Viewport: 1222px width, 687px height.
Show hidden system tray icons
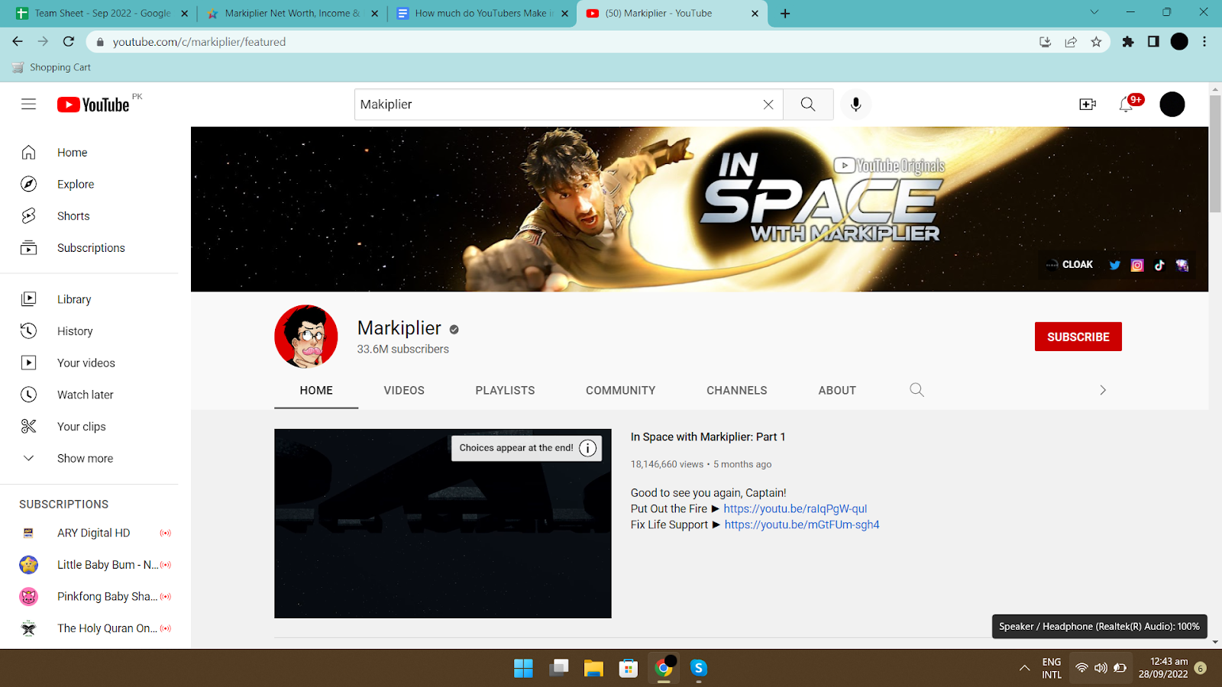pyautogui.click(x=1025, y=668)
